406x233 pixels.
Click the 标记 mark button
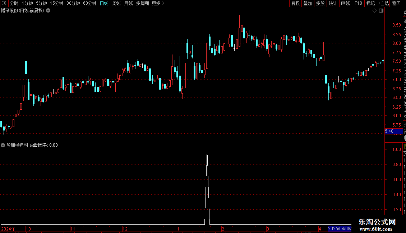(370, 3)
